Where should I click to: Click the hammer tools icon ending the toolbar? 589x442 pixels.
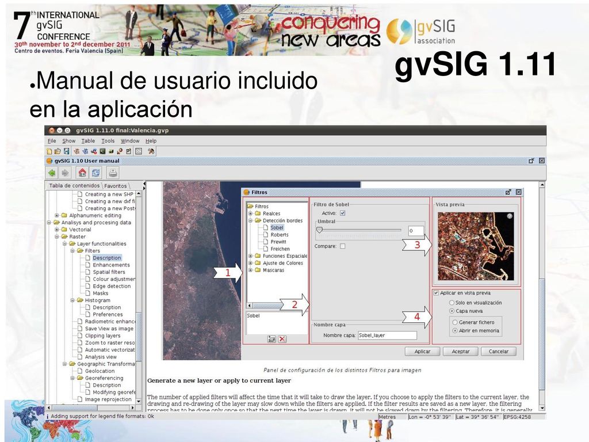tap(151, 151)
